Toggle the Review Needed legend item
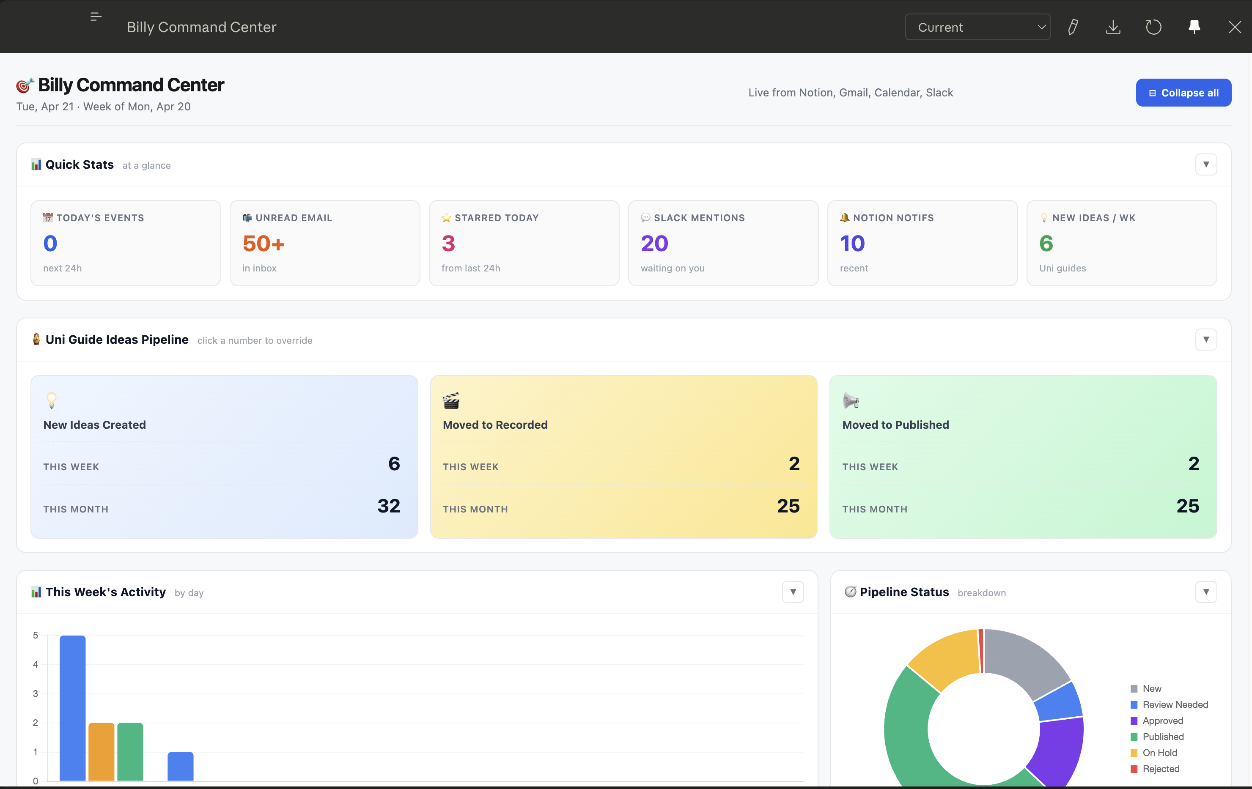The image size is (1252, 789). point(1170,705)
